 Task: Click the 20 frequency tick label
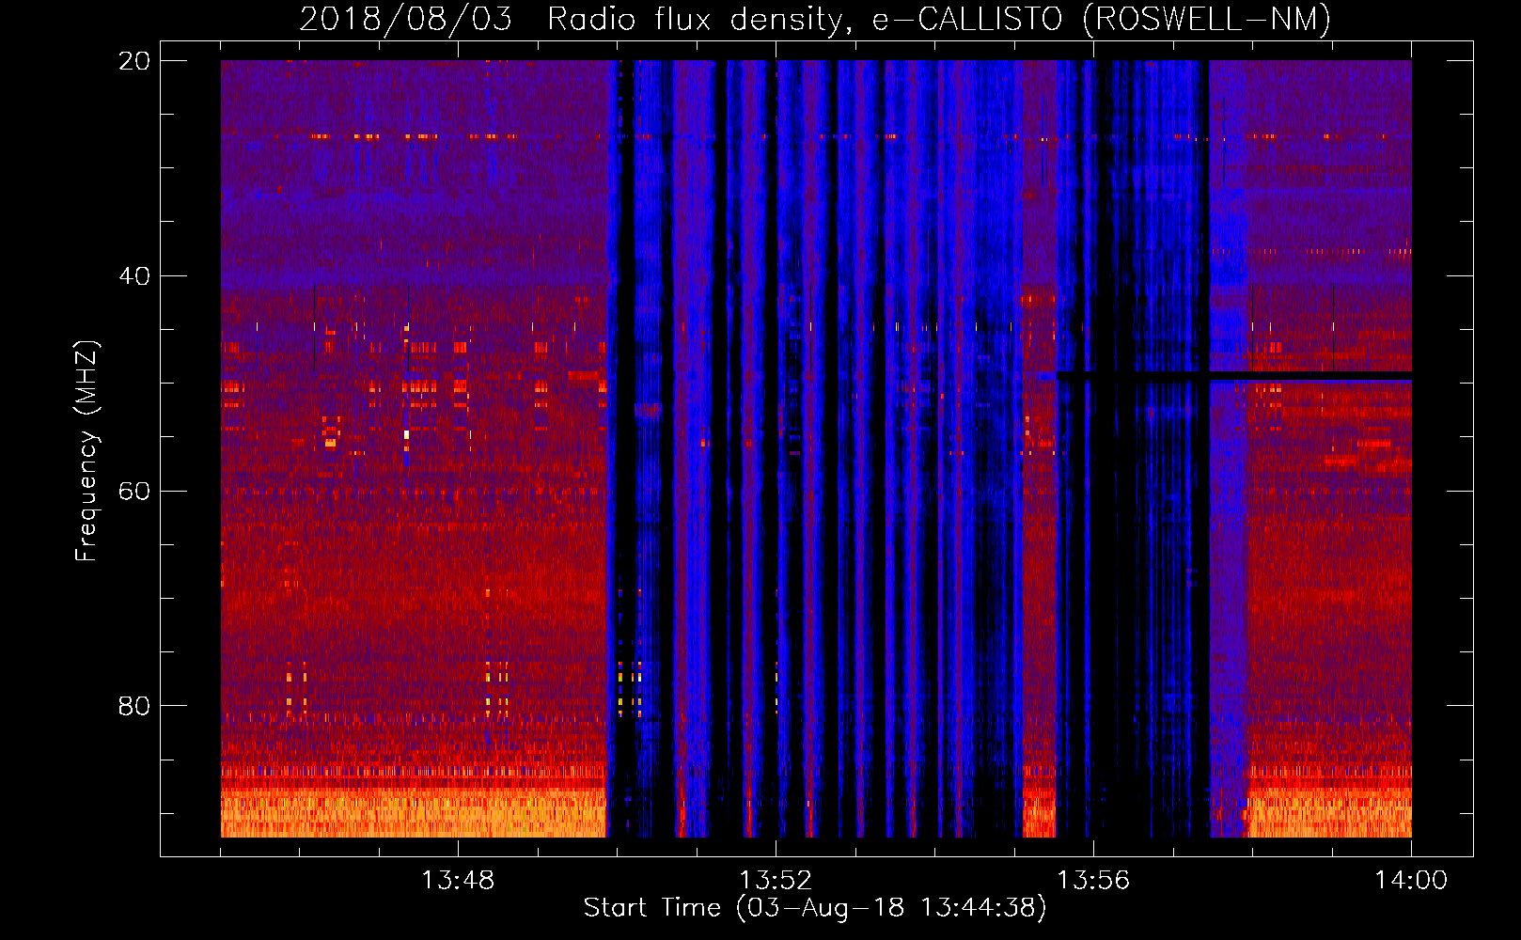[134, 61]
